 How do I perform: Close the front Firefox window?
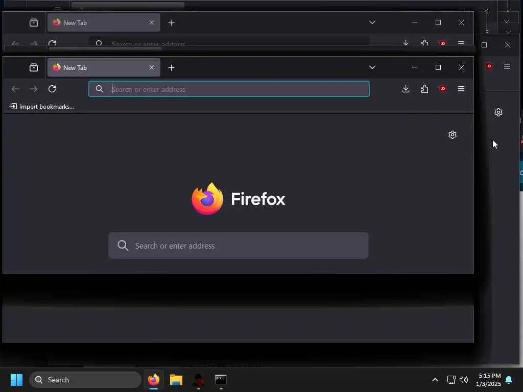point(462,68)
